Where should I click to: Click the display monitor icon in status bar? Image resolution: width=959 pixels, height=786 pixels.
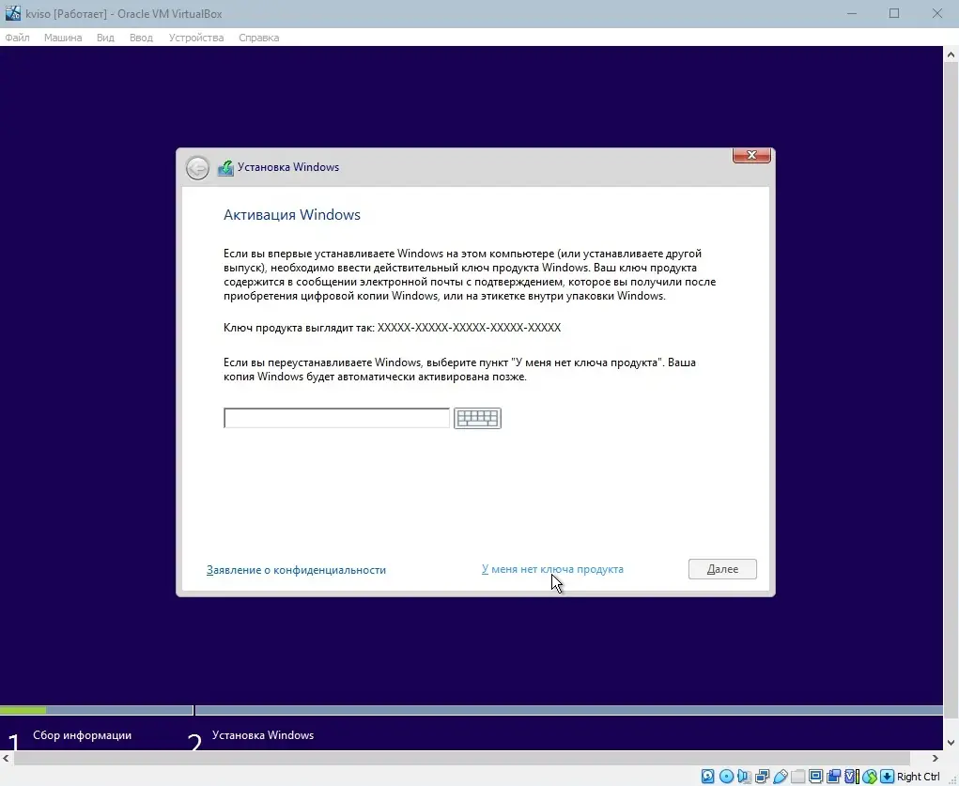click(816, 777)
